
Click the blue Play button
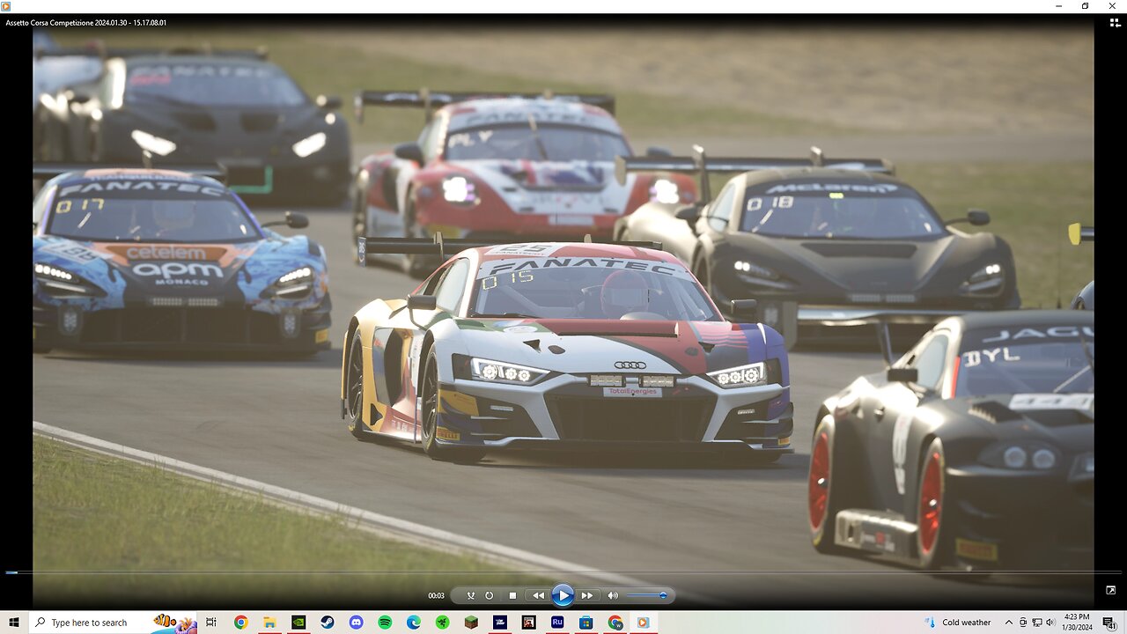[563, 595]
